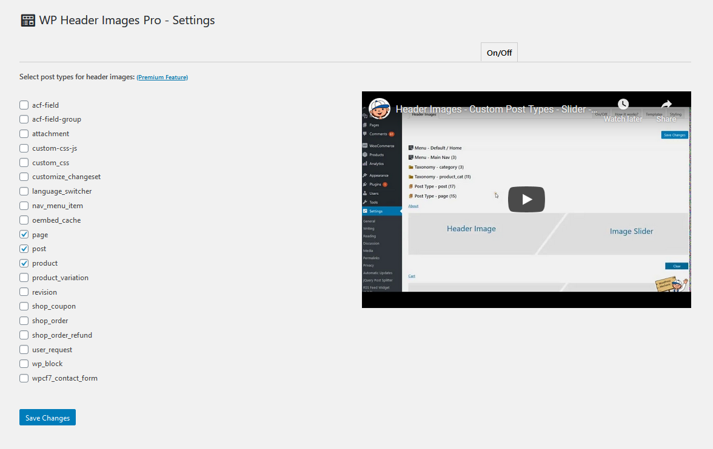Check the oembed_cache option

[24, 220]
